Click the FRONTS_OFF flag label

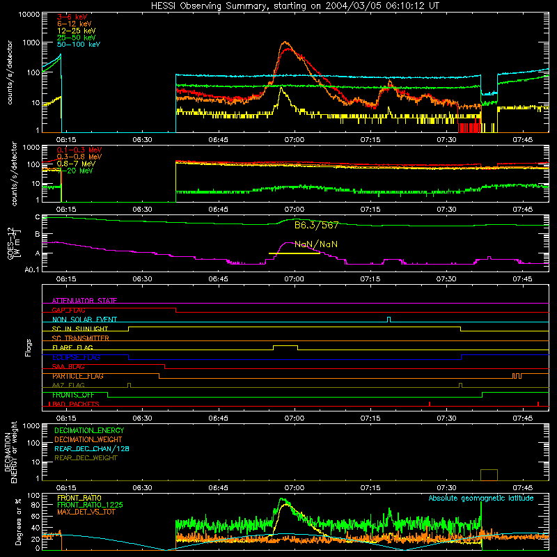tap(73, 395)
